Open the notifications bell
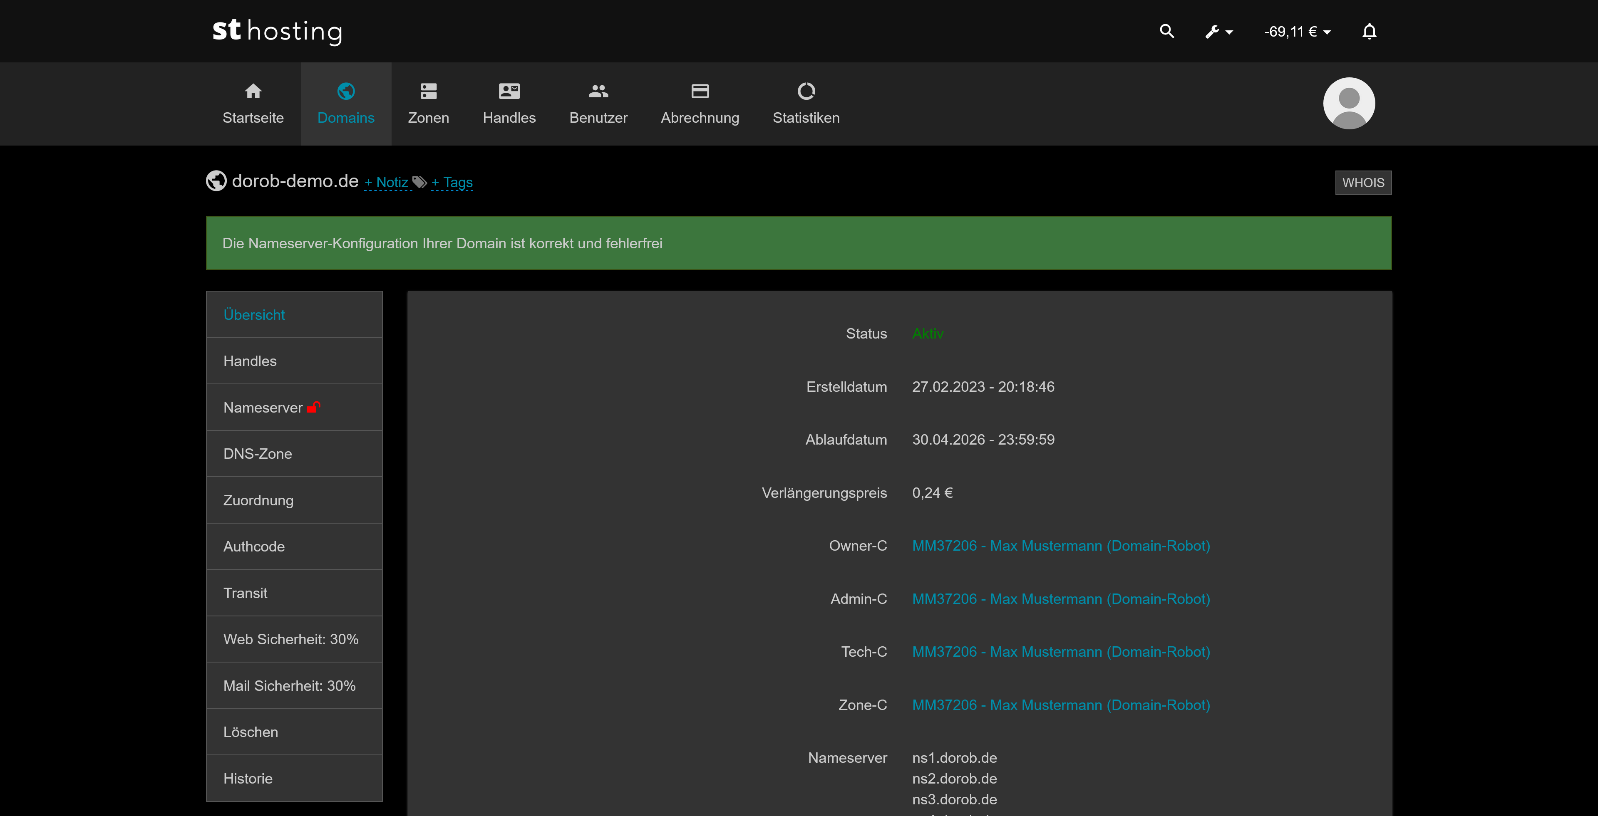Viewport: 1598px width, 816px height. point(1369,31)
